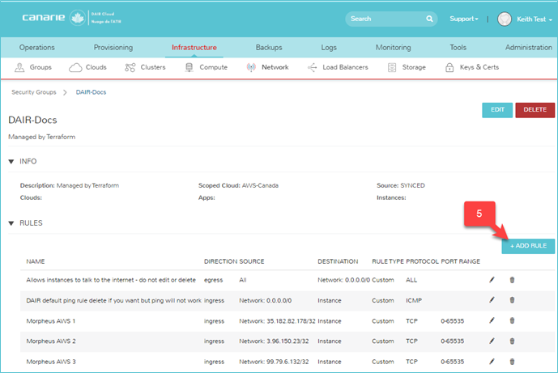Click the red DELETE button

[x=535, y=110]
